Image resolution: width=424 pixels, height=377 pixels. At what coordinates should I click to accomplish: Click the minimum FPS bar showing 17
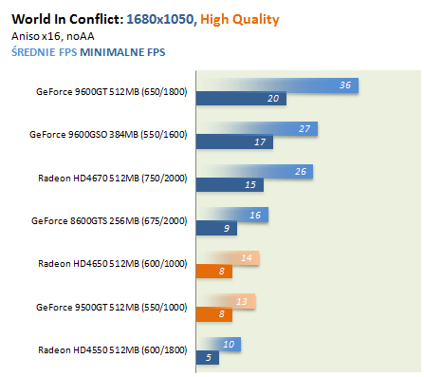234,141
